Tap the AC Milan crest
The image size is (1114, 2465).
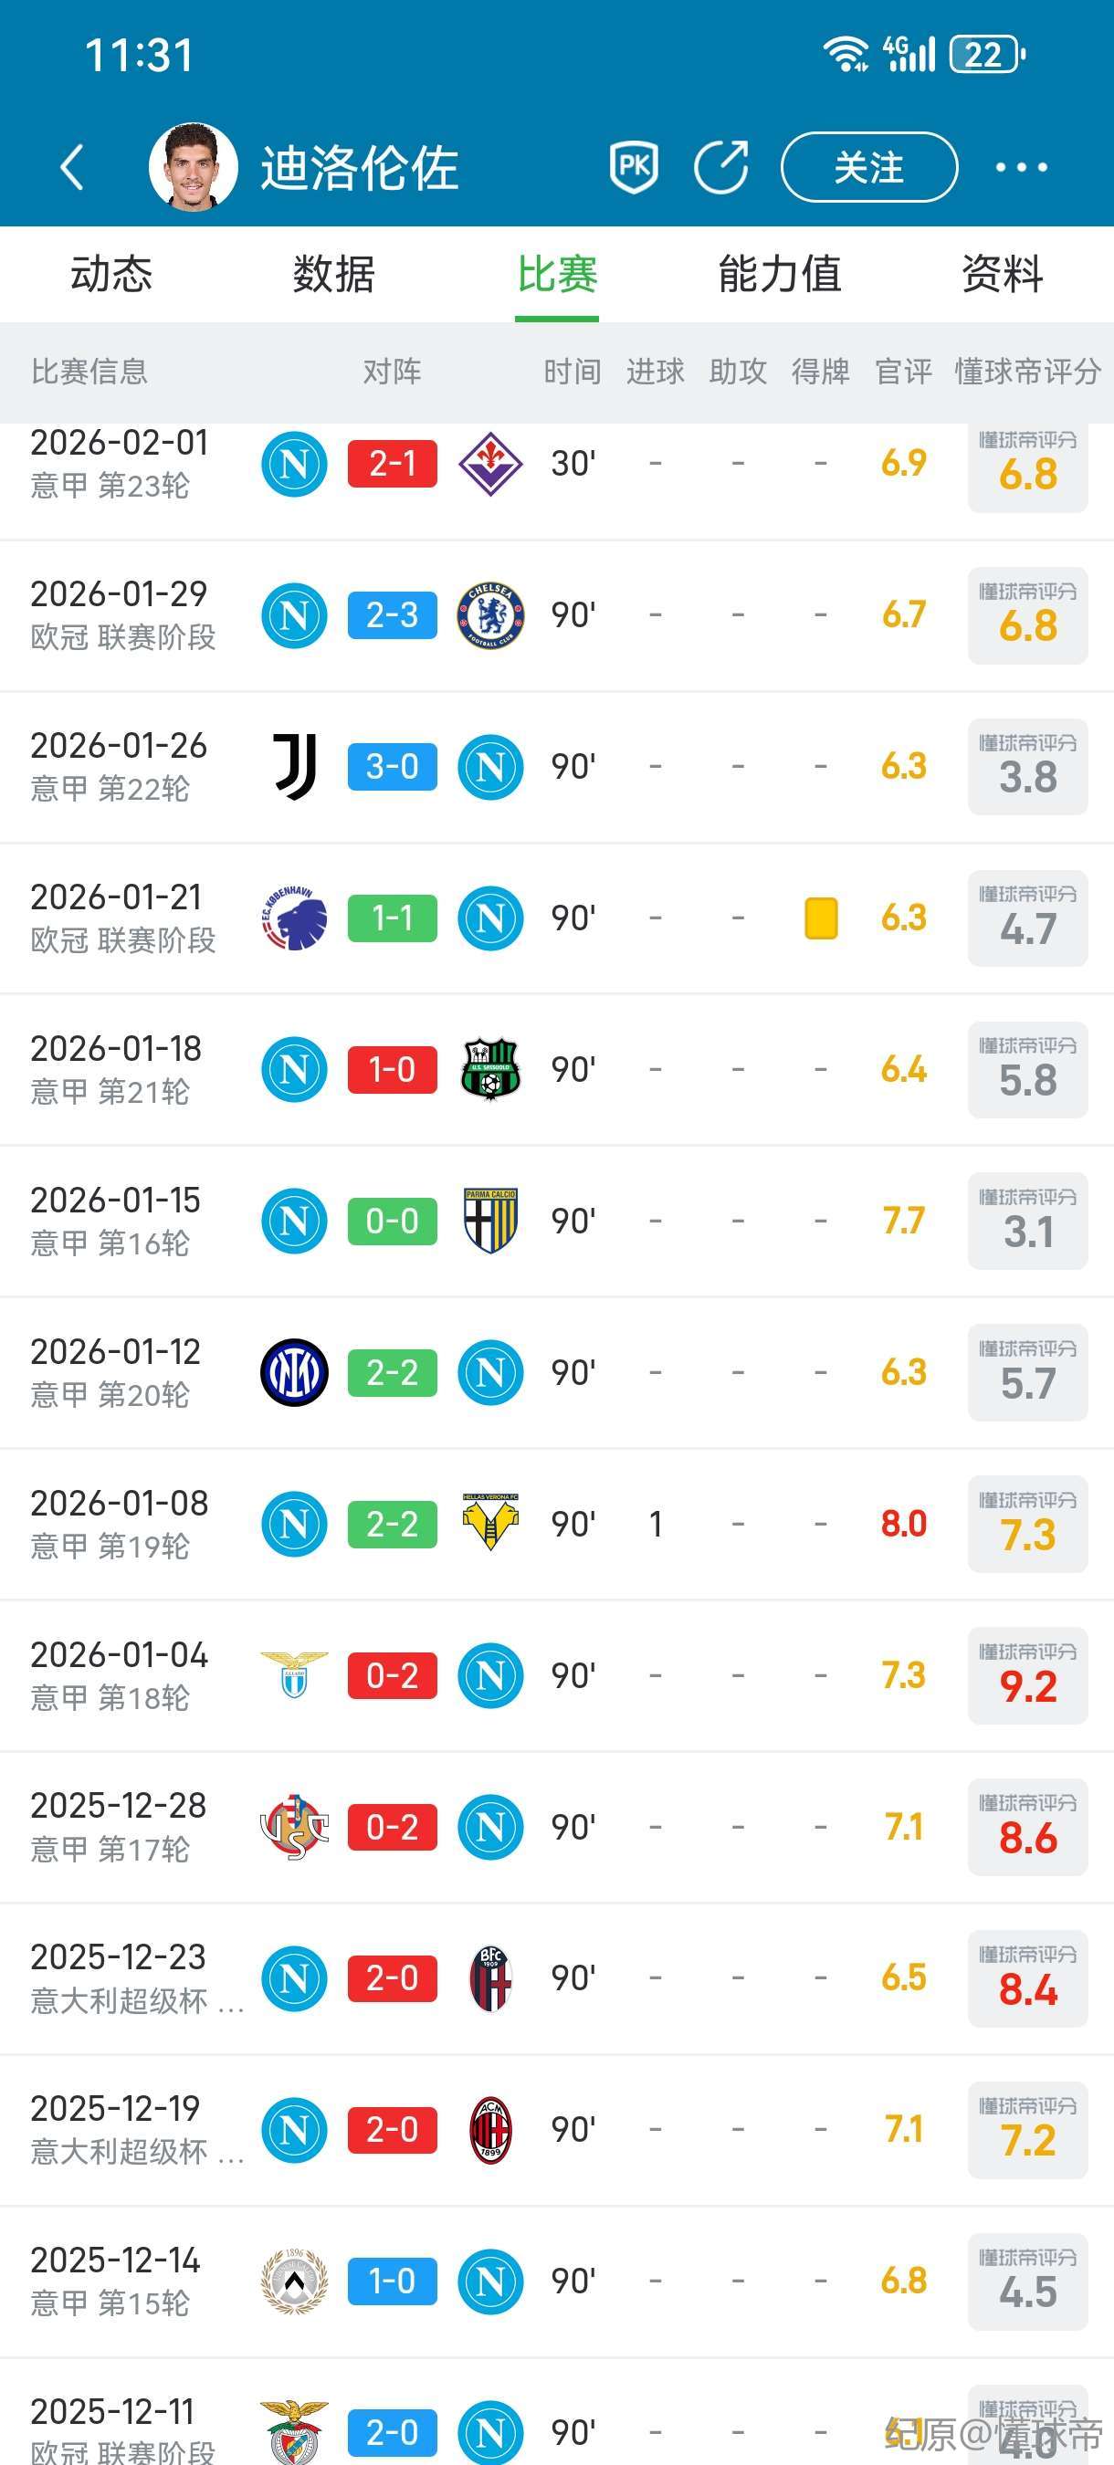point(490,2130)
